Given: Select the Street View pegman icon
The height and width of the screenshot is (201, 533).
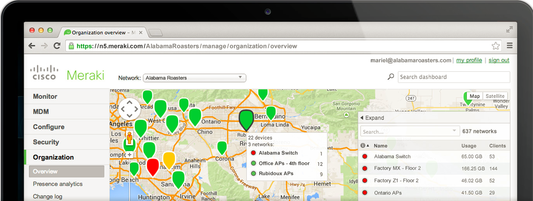Looking at the screenshot, I should click(x=130, y=137).
